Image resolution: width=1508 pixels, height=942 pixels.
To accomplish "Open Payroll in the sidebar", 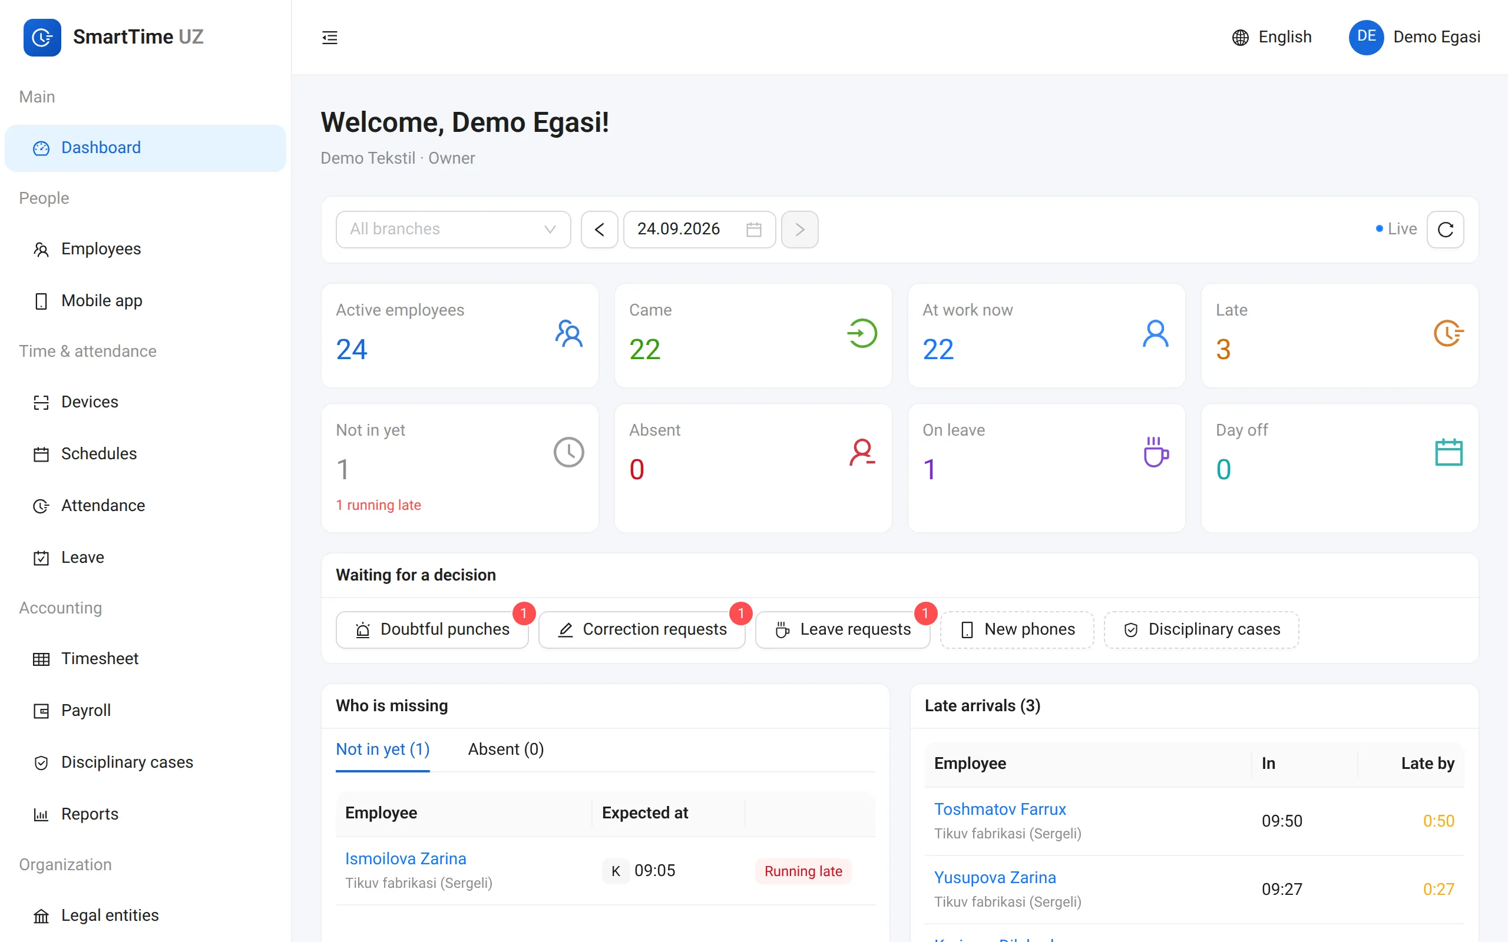I will pyautogui.click(x=145, y=710).
